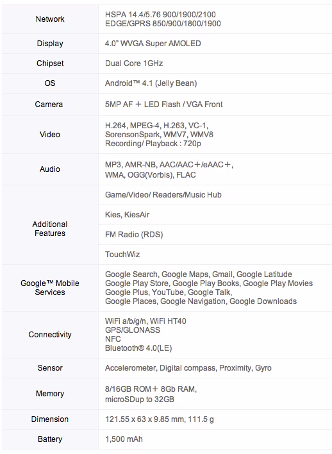
Task: Click the Kies, KiesAir entry
Action: 127,215
